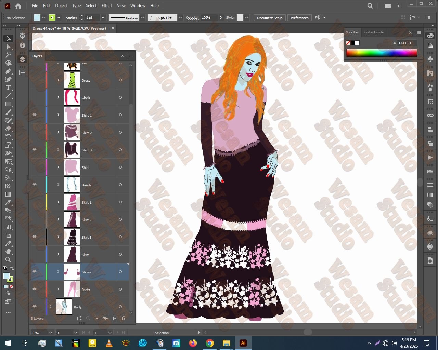
Task: Switch to the Color Guide tab
Action: pos(374,32)
